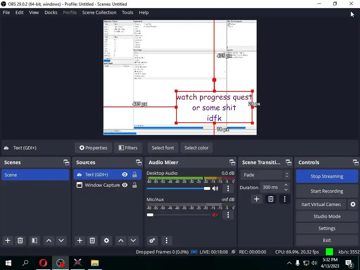The width and height of the screenshot is (360, 270).
Task: Open source properties gear in Sources dock
Action: coord(107,240)
